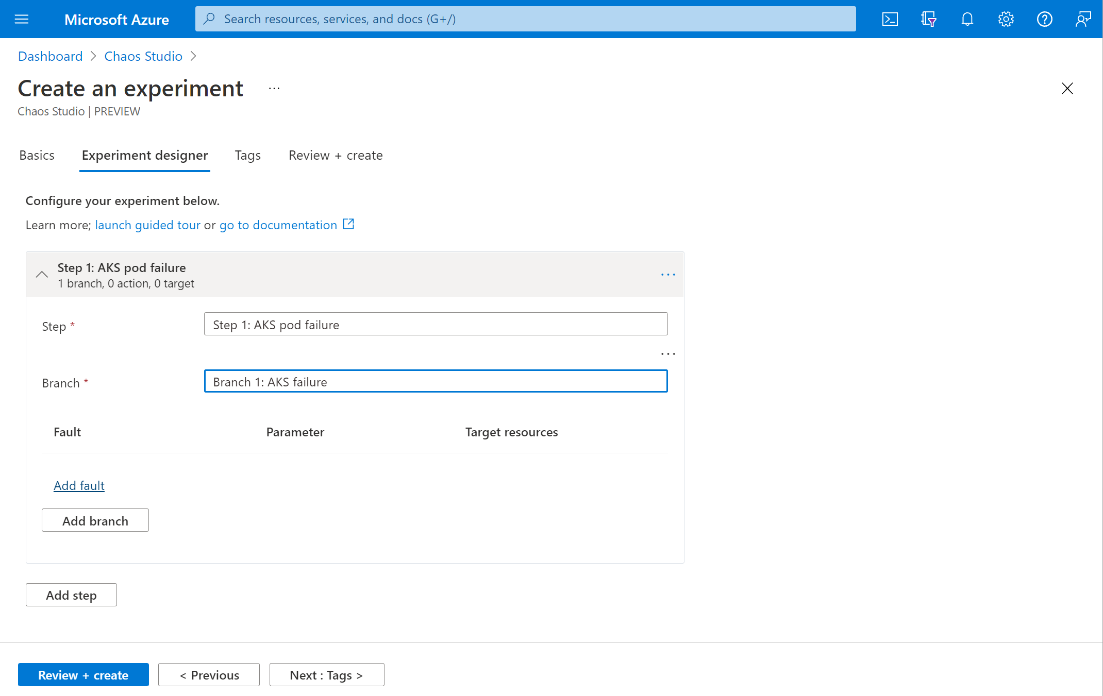Image resolution: width=1103 pixels, height=696 pixels.
Task: Click the Add fault link
Action: (79, 485)
